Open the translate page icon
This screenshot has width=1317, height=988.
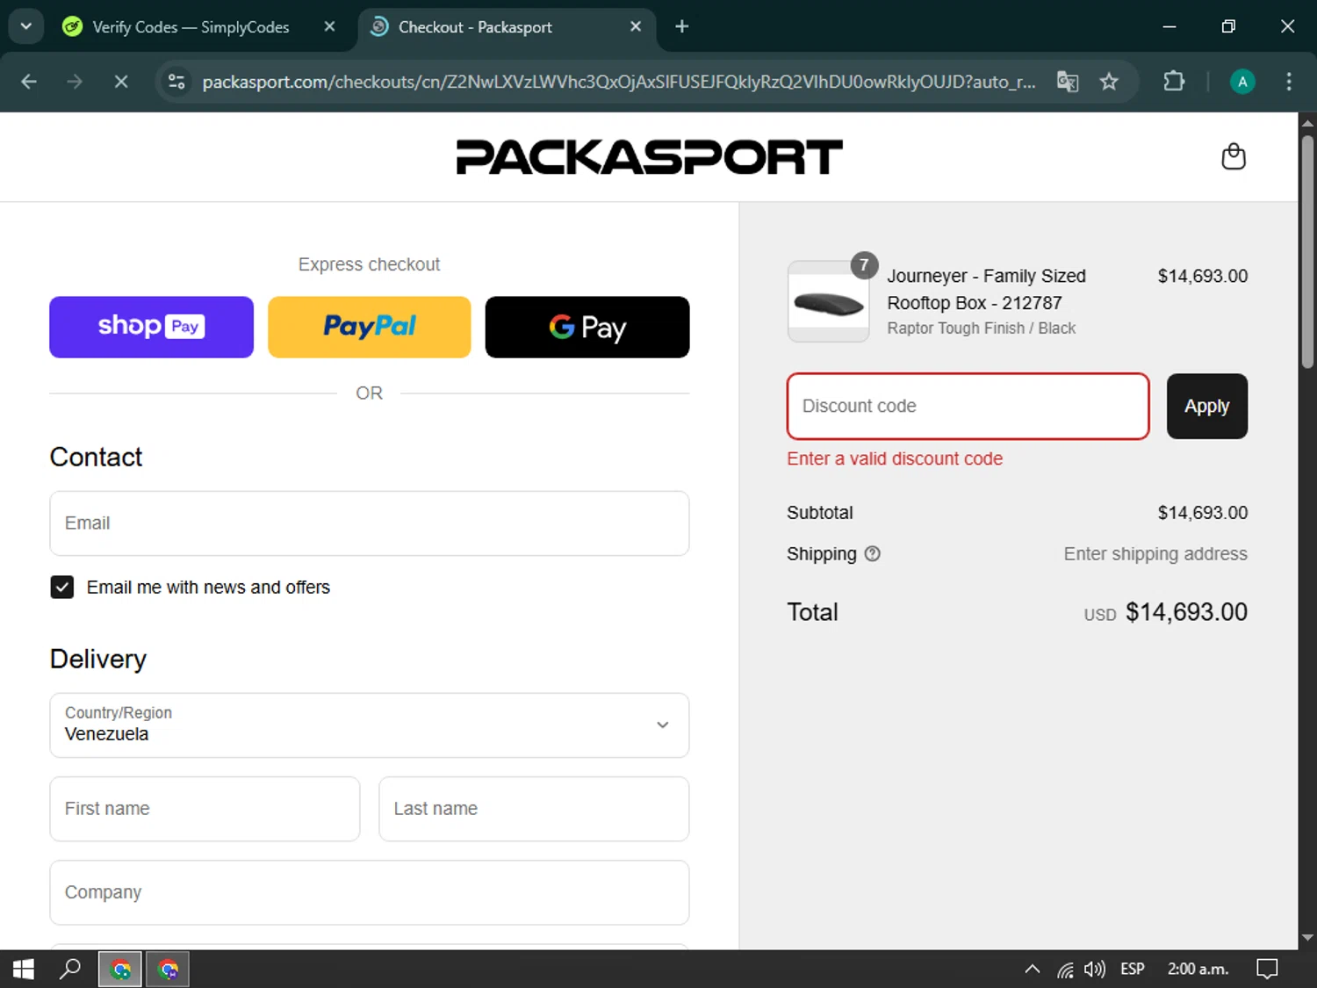tap(1068, 82)
